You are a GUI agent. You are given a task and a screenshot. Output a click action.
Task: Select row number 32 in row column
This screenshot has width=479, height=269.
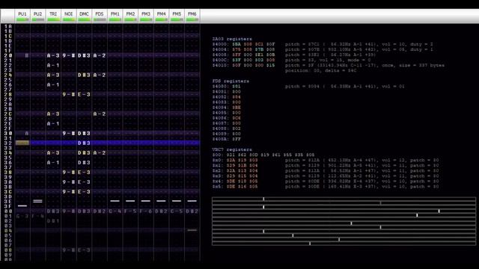coord(8,143)
